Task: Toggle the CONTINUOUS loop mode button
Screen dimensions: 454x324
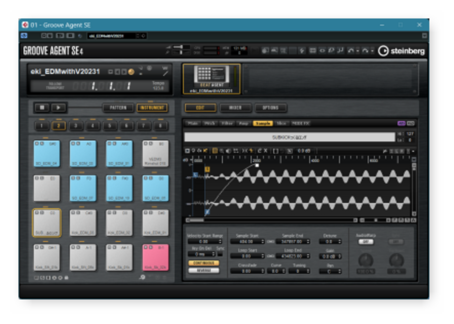Action: [x=204, y=263]
